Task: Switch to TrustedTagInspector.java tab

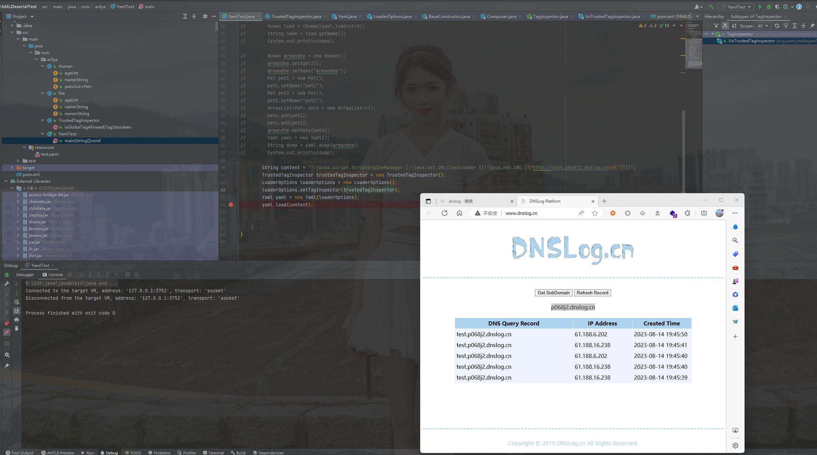Action: pyautogui.click(x=296, y=16)
